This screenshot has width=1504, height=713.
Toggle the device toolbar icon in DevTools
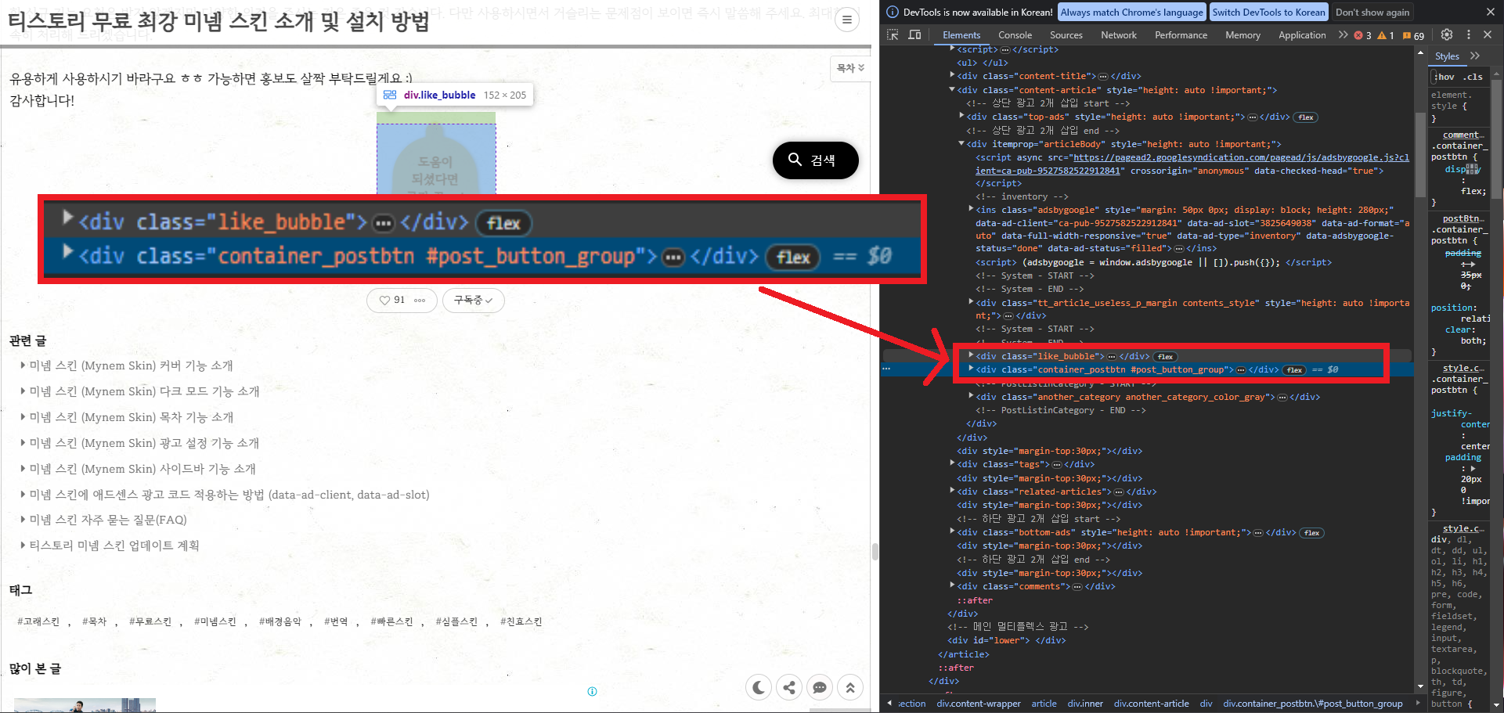[914, 34]
